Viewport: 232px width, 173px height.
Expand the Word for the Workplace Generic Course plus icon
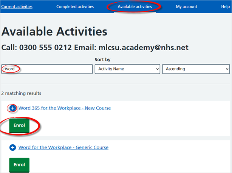coord(12,147)
